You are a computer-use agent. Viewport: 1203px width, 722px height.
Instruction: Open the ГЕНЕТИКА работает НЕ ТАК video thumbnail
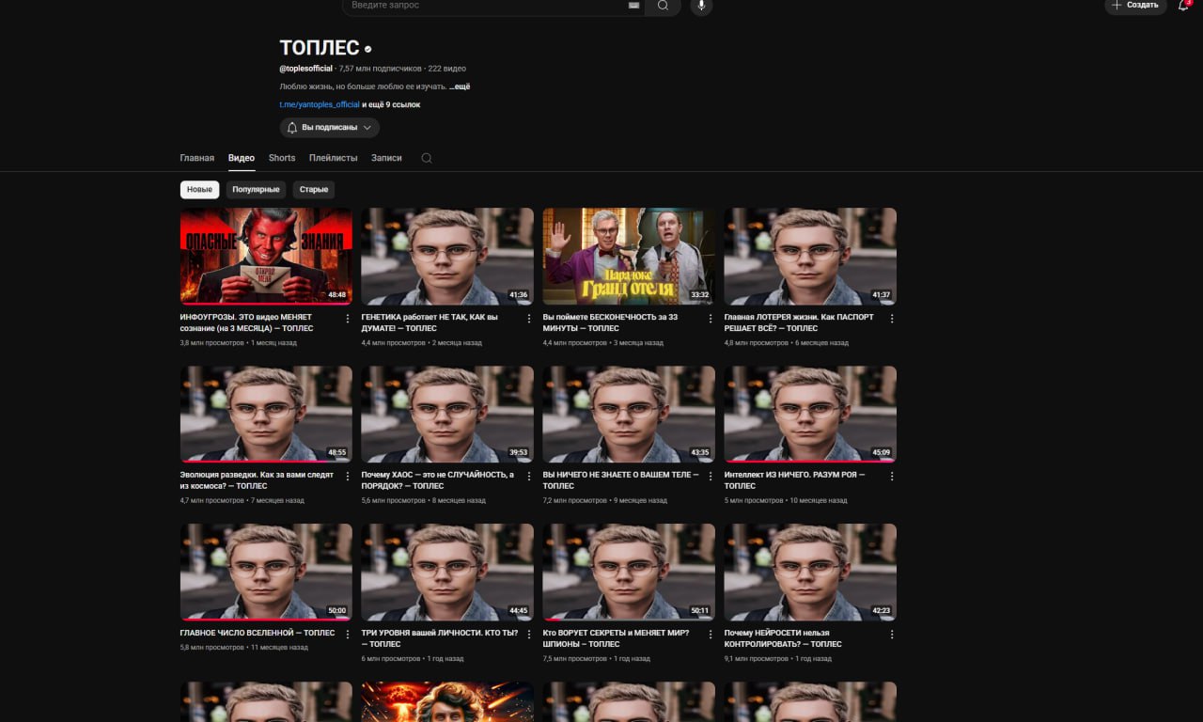[447, 257]
